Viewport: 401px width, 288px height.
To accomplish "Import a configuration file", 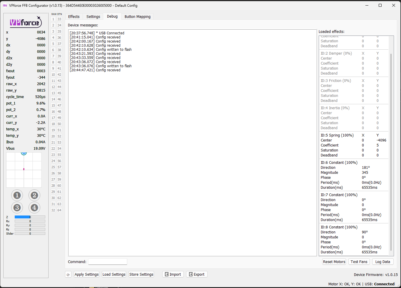I will coord(173,274).
